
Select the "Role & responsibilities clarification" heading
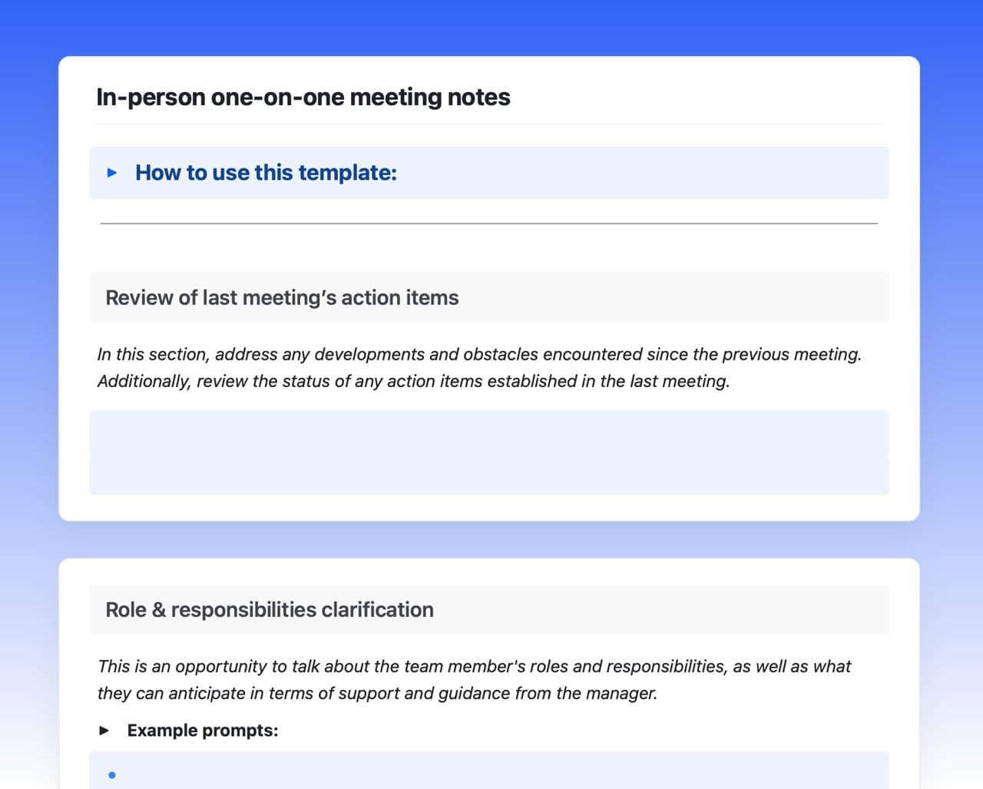click(270, 610)
